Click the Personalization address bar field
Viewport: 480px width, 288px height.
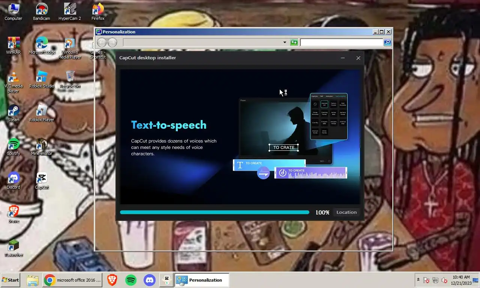[202, 42]
